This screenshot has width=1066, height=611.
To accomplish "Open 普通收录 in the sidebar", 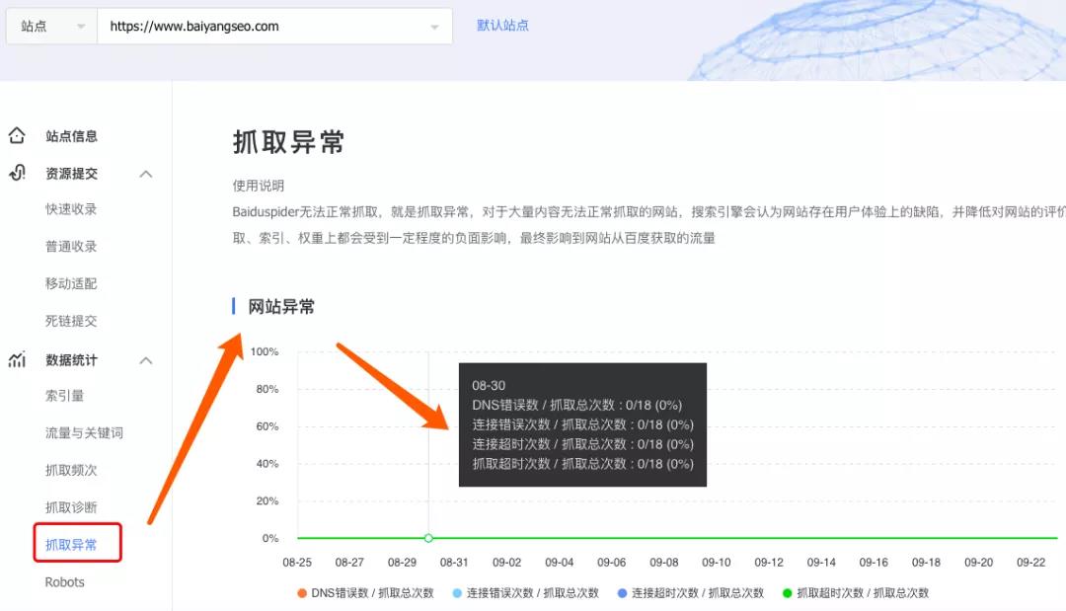I will (71, 247).
